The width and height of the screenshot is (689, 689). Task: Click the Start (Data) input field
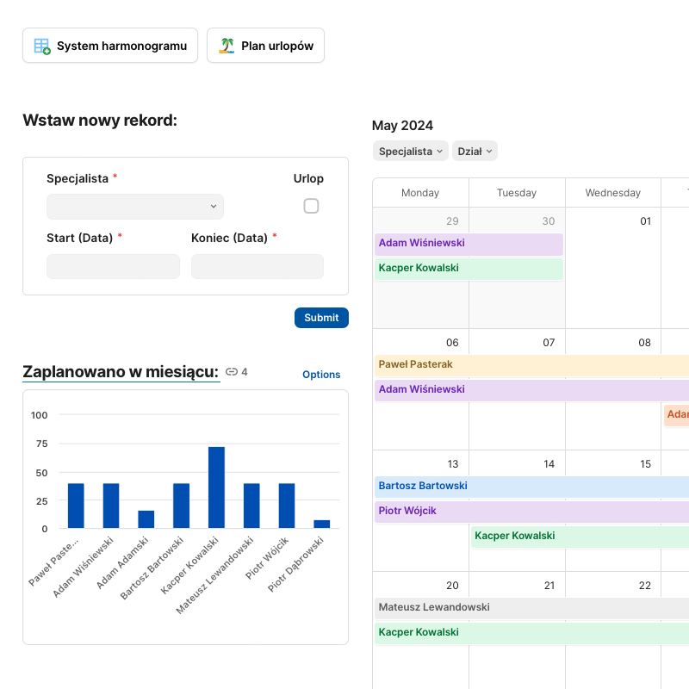point(113,266)
